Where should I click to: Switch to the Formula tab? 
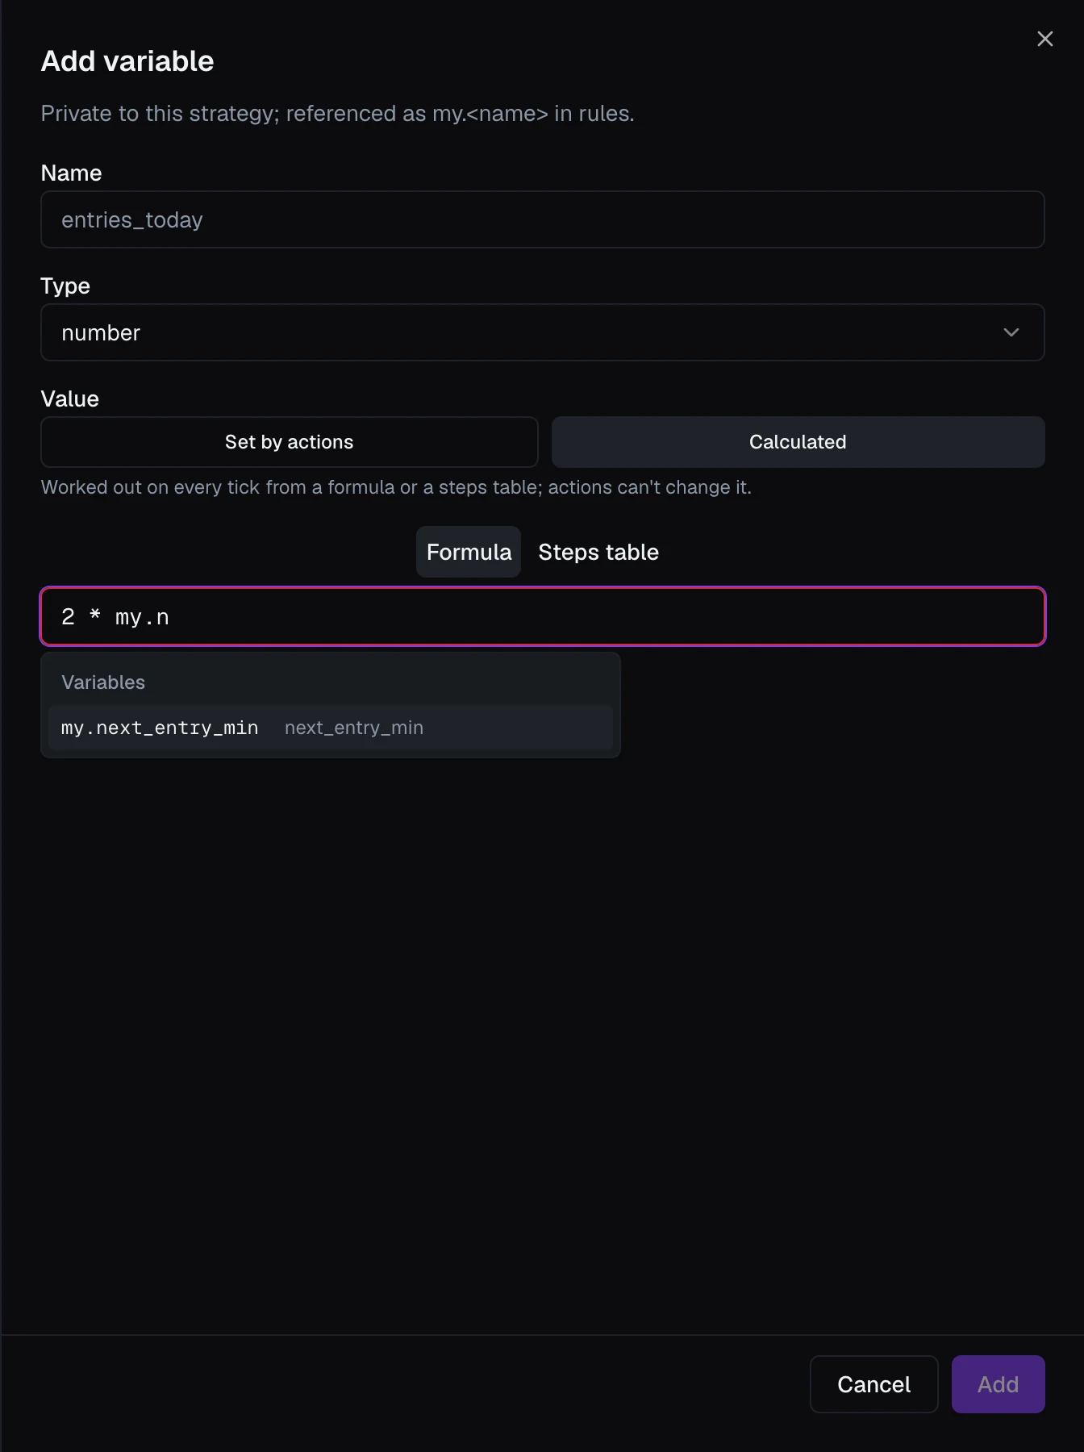pos(469,552)
